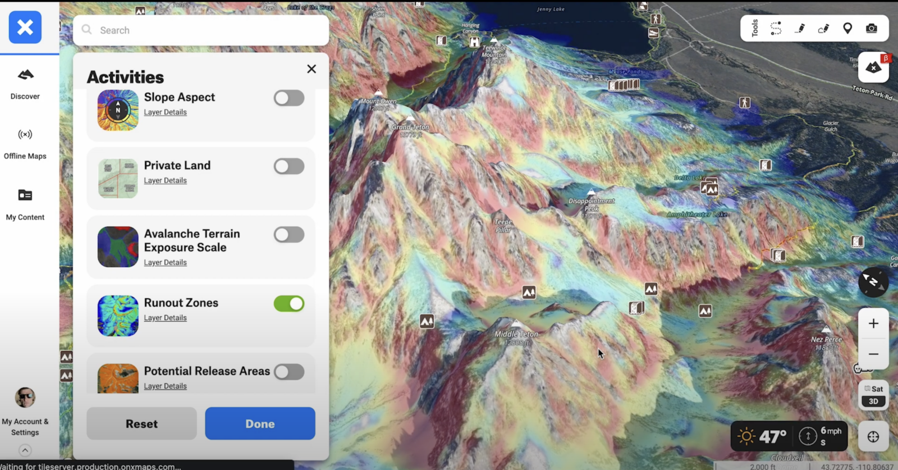Expand the sidebar bottom chevron

click(25, 450)
